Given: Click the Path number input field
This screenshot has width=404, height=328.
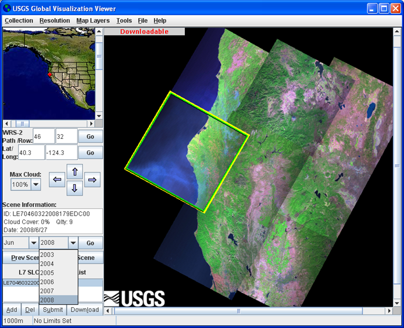Looking at the screenshot, I should 44,136.
